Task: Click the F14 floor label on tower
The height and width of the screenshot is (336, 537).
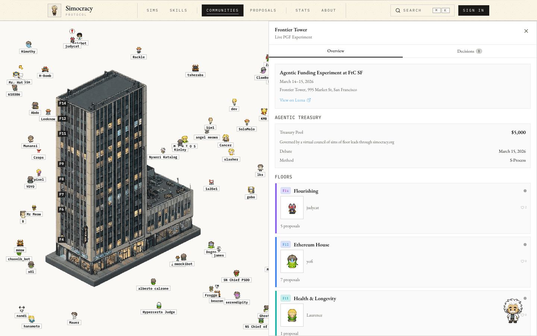Action: pos(63,103)
